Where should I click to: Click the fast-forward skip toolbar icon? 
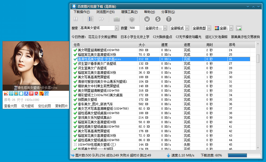pos(101,19)
